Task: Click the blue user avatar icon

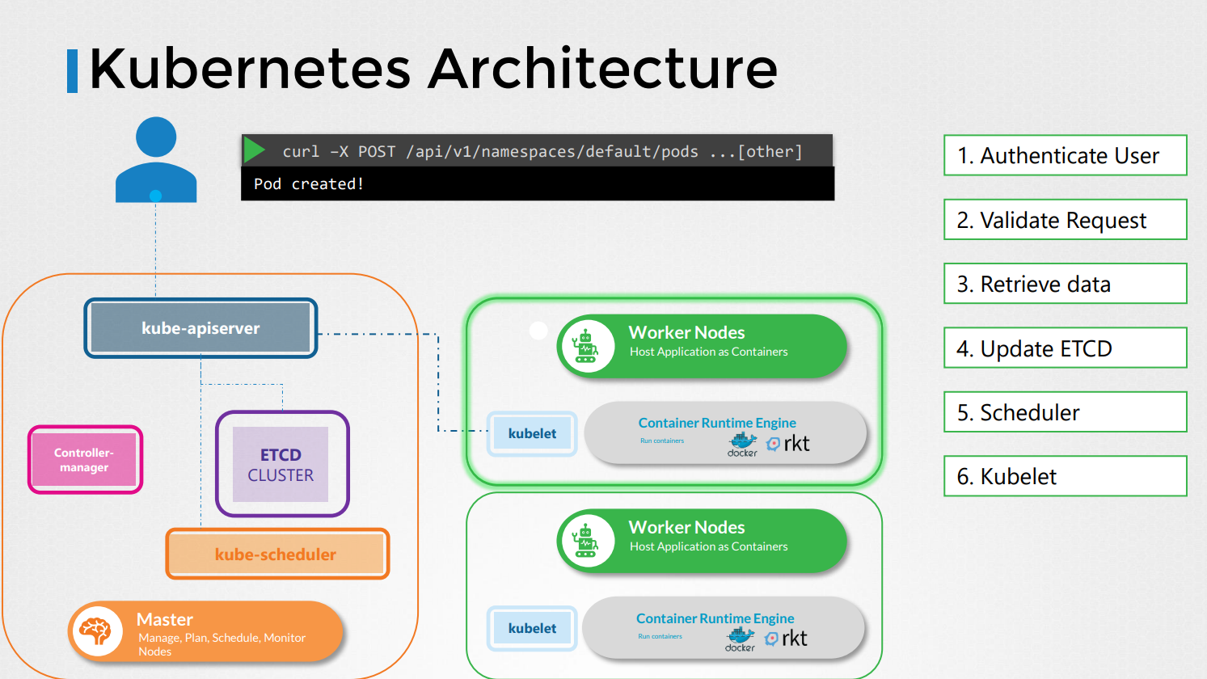Action: [x=156, y=159]
